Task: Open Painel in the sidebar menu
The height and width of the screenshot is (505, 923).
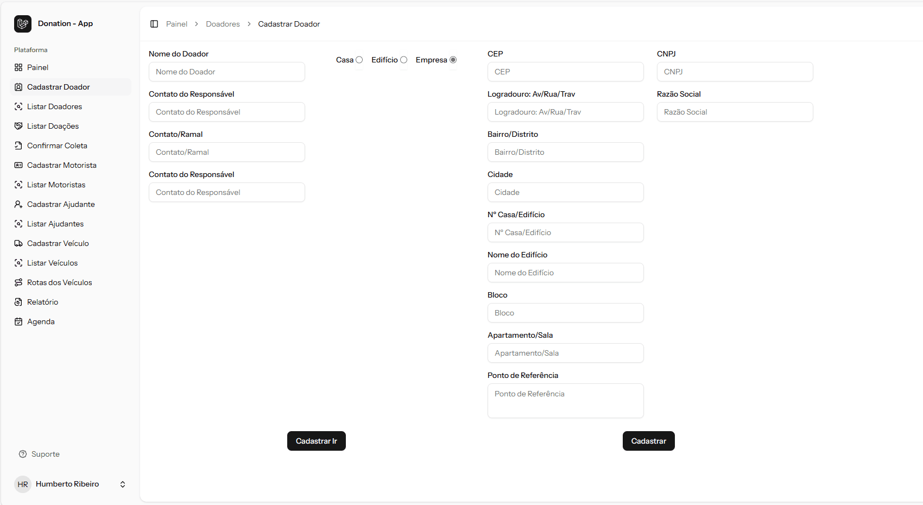Action: click(71, 67)
